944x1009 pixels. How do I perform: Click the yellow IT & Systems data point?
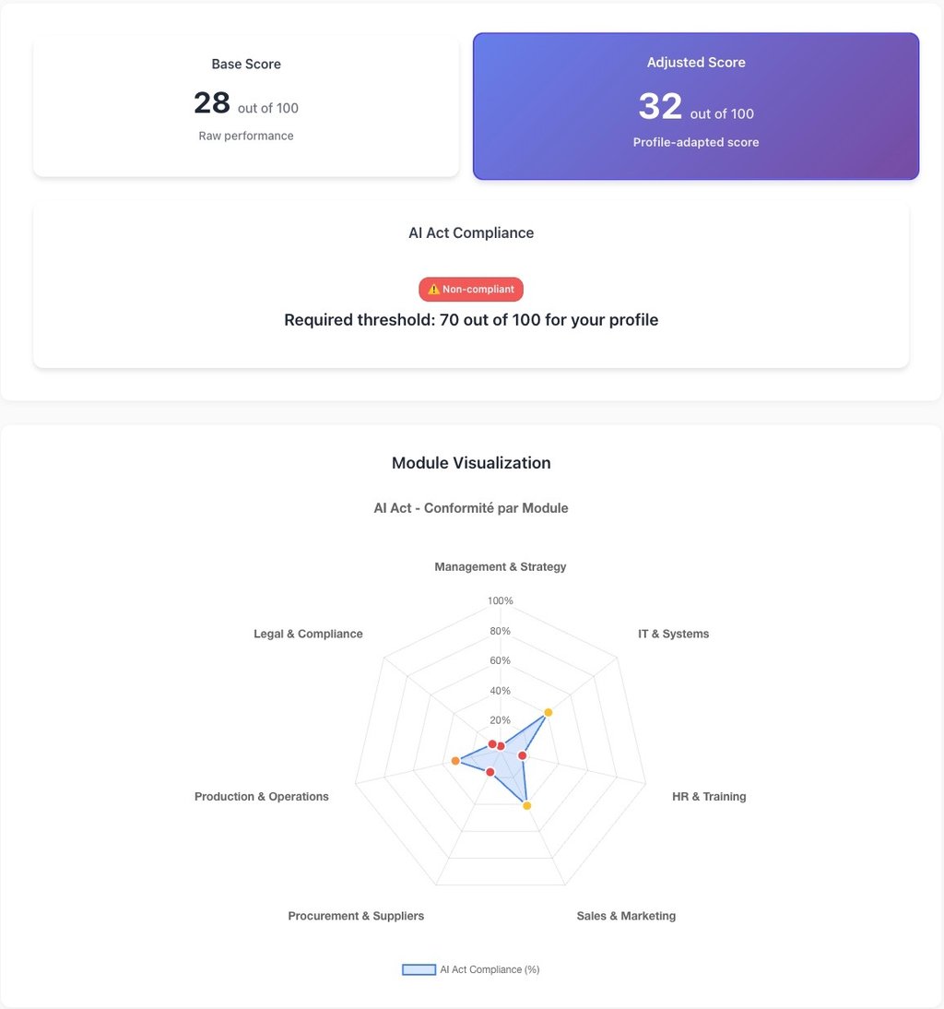click(x=548, y=712)
